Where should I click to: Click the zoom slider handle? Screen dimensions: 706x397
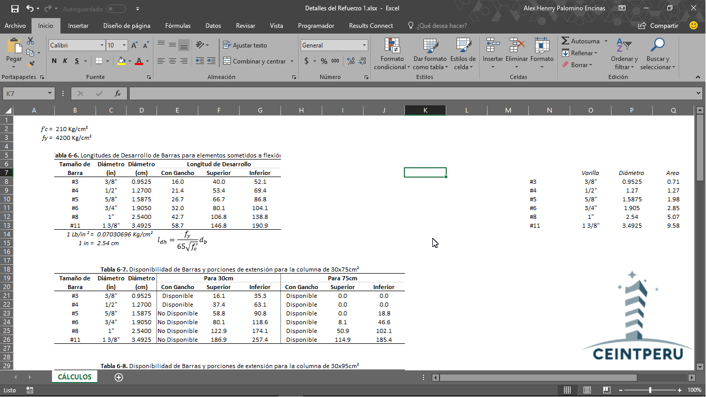point(650,390)
